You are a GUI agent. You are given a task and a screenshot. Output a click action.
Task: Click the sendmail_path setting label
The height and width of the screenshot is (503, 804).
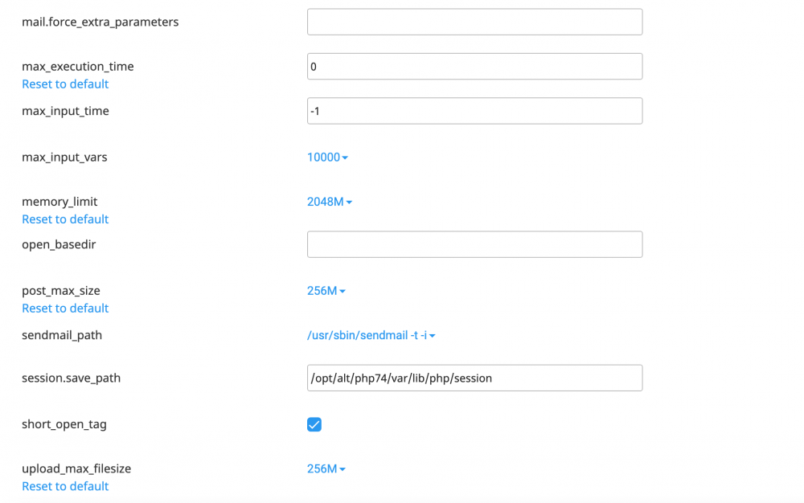click(x=62, y=335)
